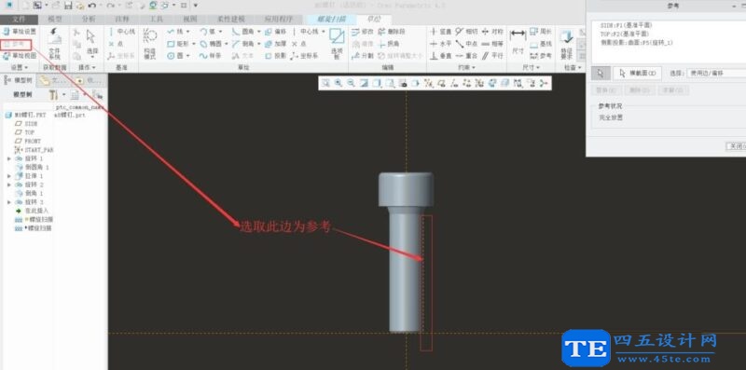
Task: Switch to the 视图 ribbon tab
Action: (x=190, y=19)
